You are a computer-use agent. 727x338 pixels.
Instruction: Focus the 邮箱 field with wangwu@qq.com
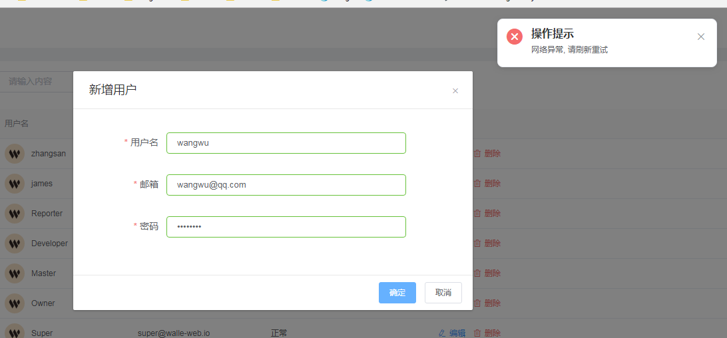(x=286, y=185)
